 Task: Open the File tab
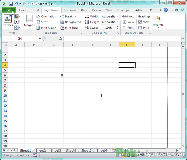pyautogui.click(x=9, y=10)
